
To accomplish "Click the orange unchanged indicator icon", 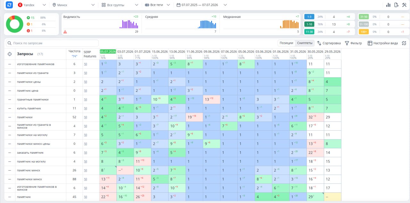I will [28, 24].
